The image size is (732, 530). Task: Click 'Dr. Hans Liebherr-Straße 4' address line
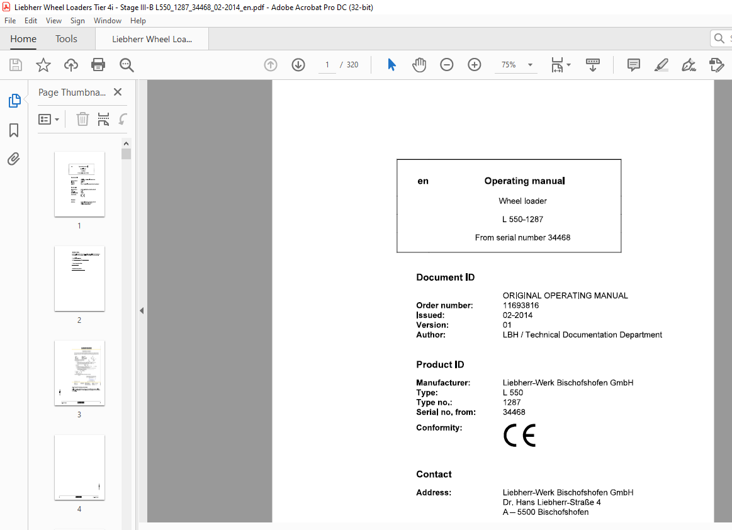click(x=552, y=502)
